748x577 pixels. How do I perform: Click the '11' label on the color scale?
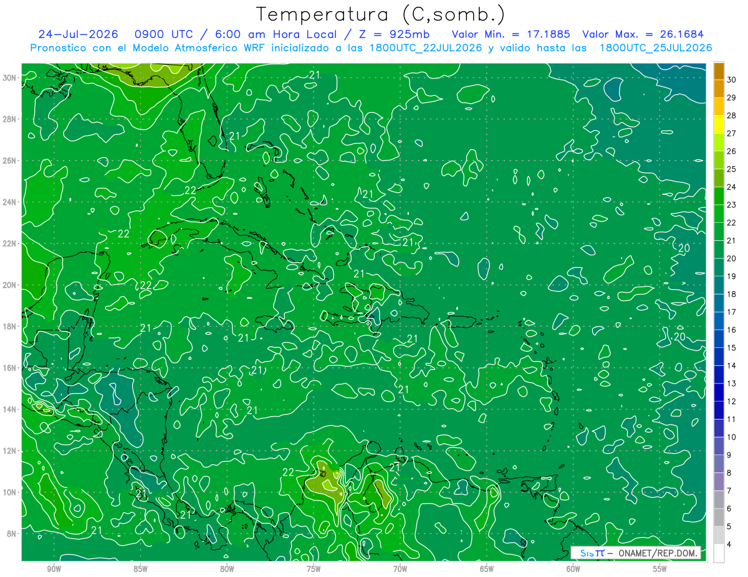732,419
